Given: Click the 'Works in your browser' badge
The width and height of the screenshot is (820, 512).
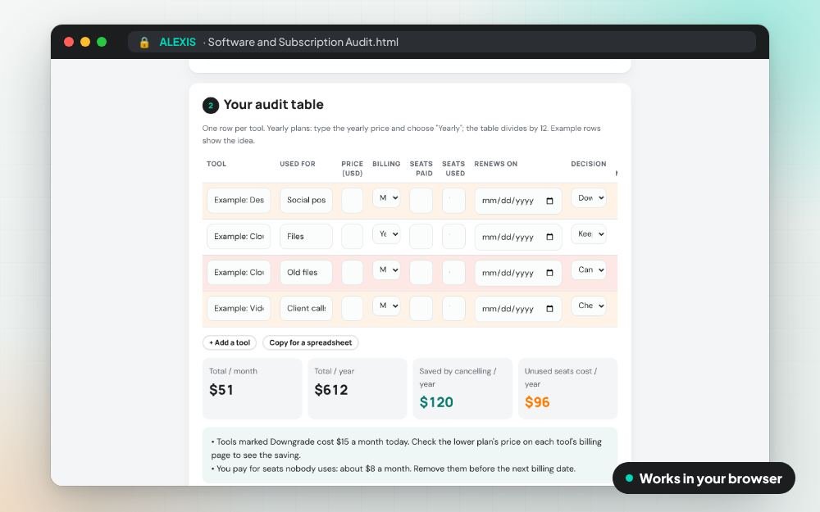Looking at the screenshot, I should click(704, 478).
